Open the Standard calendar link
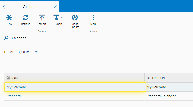 click(14, 96)
